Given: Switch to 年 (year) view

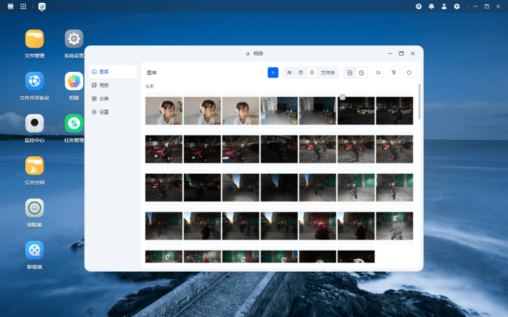Looking at the screenshot, I should point(290,73).
